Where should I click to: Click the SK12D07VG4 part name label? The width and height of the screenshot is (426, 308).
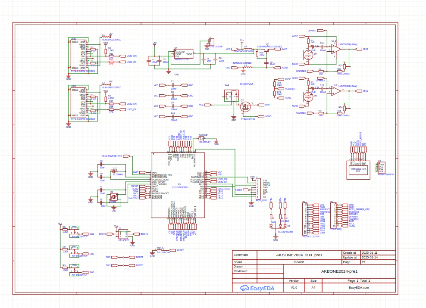[246, 84]
